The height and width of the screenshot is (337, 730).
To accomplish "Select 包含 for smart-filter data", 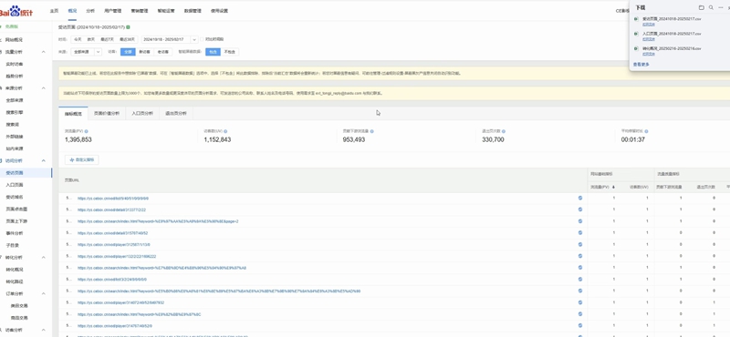I will pos(213,52).
